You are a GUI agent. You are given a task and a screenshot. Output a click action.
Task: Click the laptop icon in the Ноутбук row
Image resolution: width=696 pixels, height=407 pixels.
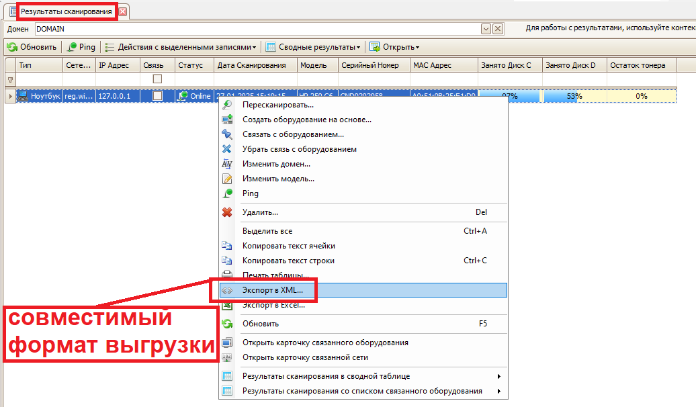coord(23,96)
